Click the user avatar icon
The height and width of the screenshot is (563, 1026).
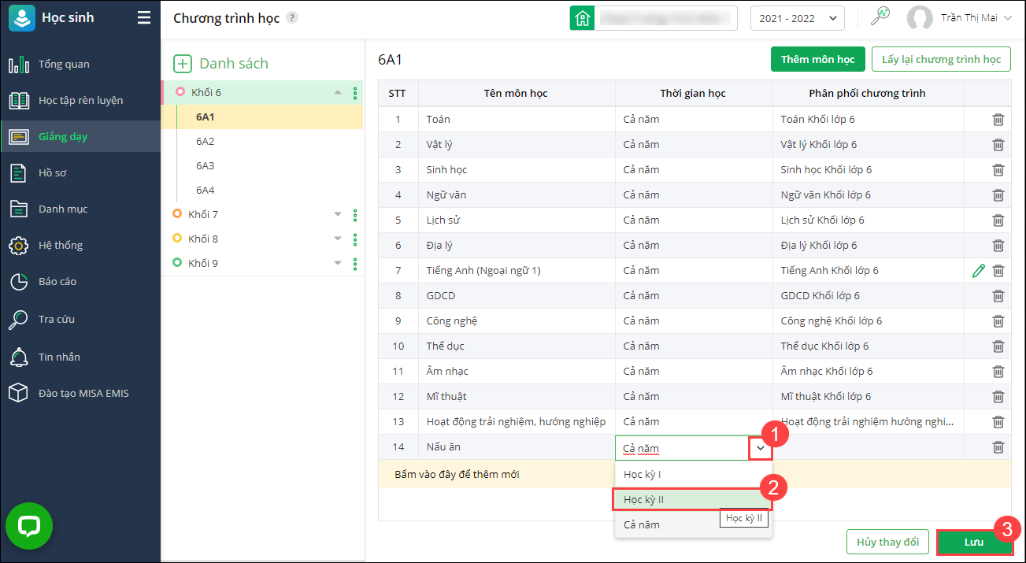click(x=919, y=18)
